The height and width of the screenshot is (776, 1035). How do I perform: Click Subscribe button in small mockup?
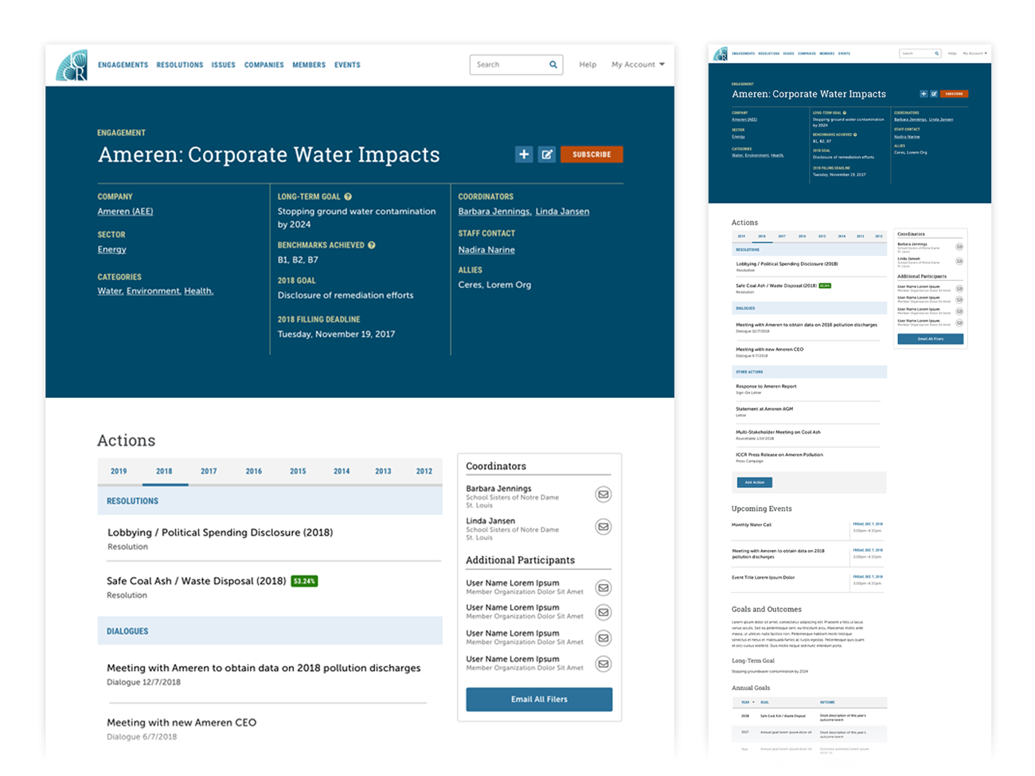point(955,94)
